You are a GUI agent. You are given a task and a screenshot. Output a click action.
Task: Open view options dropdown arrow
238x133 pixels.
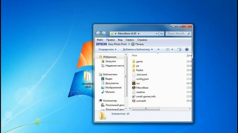pos(172,49)
